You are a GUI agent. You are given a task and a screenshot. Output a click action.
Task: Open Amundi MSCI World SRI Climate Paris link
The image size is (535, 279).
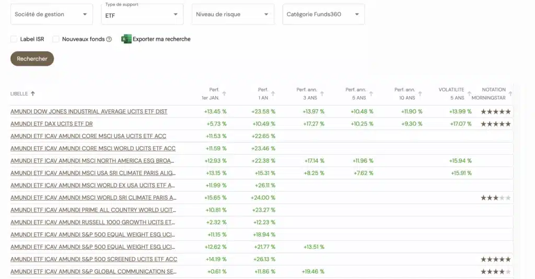coord(94,197)
